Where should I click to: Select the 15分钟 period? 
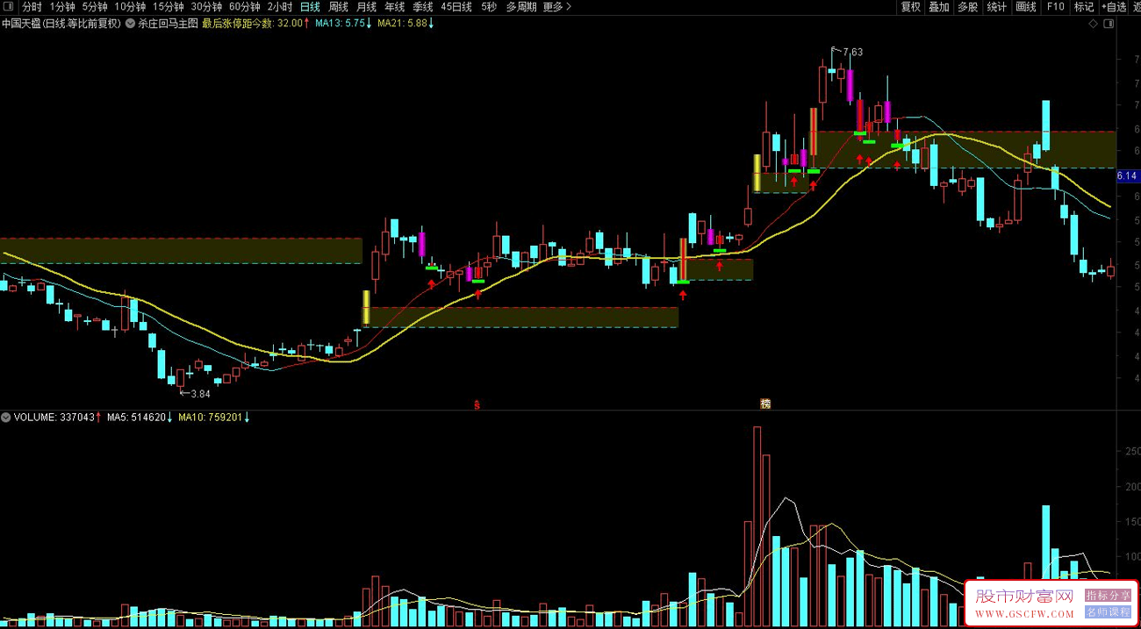168,7
